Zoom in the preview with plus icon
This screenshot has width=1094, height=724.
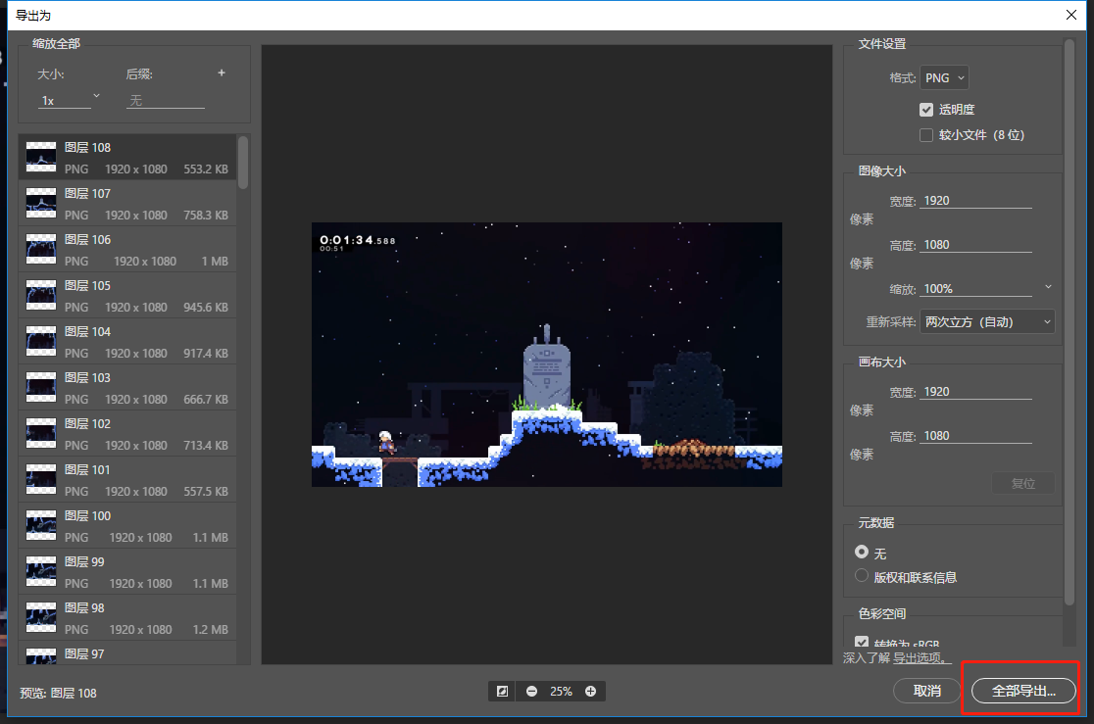[x=590, y=692]
